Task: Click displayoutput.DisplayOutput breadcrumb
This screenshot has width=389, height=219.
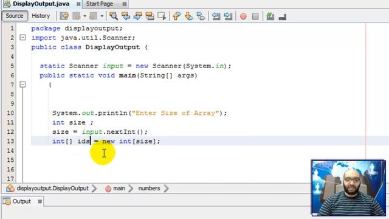Action: pos(53,189)
